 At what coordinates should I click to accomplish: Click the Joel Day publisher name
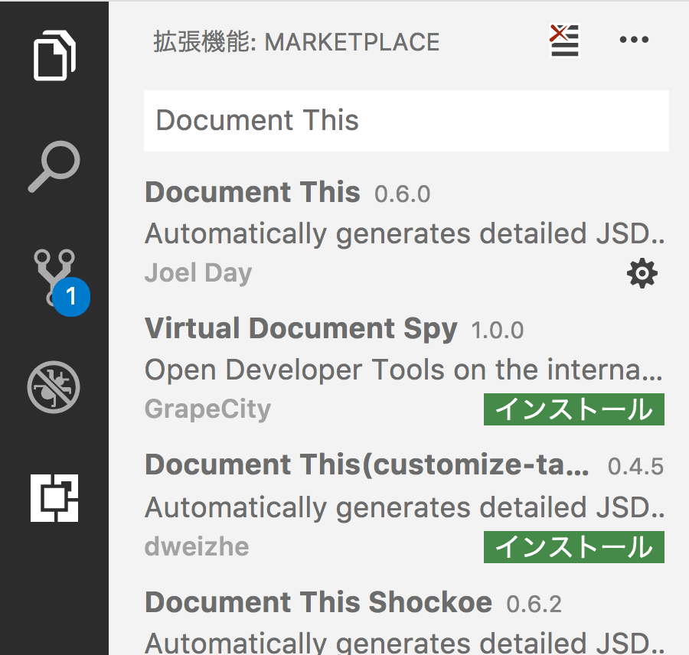coord(198,273)
